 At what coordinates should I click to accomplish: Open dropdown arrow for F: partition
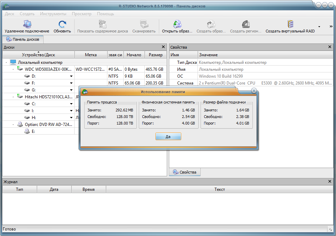pos(71,83)
